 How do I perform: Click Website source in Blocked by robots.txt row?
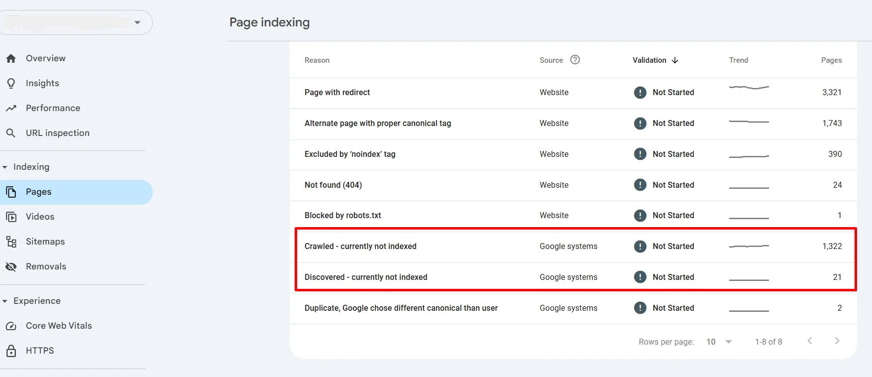[x=554, y=216]
